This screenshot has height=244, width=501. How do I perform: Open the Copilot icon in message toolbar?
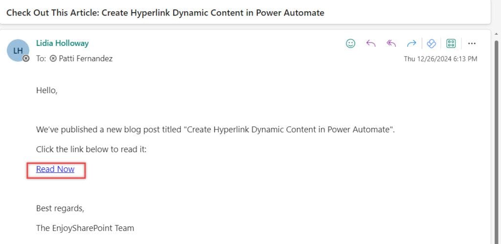pos(432,43)
